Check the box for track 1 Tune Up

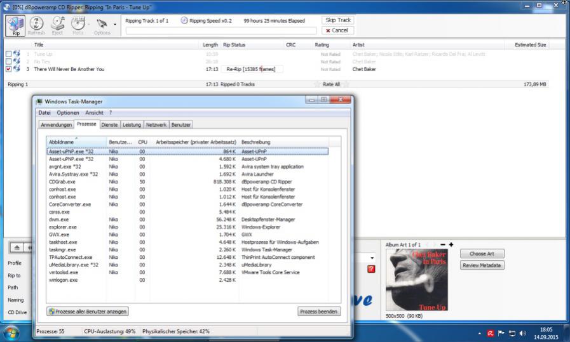[x=8, y=54]
